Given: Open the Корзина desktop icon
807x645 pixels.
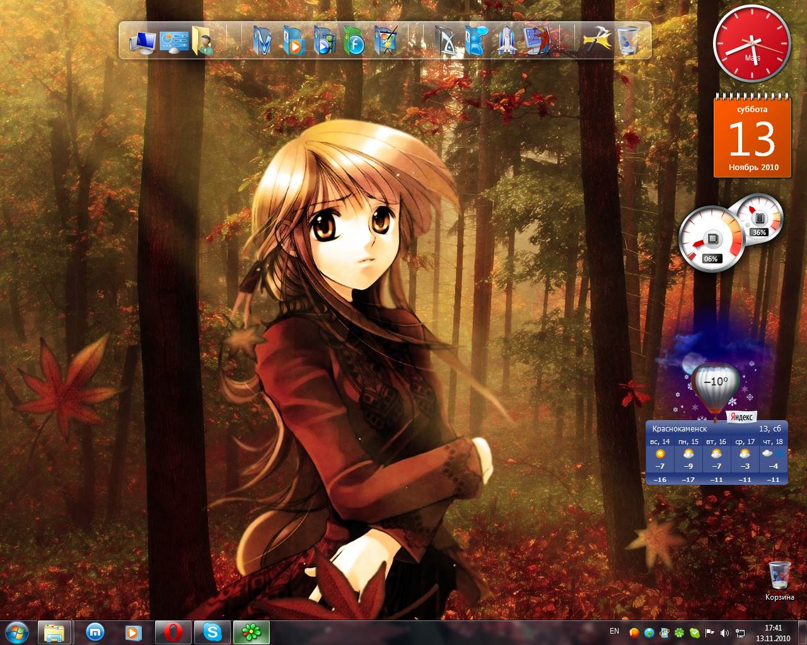Looking at the screenshot, I should 780,580.
